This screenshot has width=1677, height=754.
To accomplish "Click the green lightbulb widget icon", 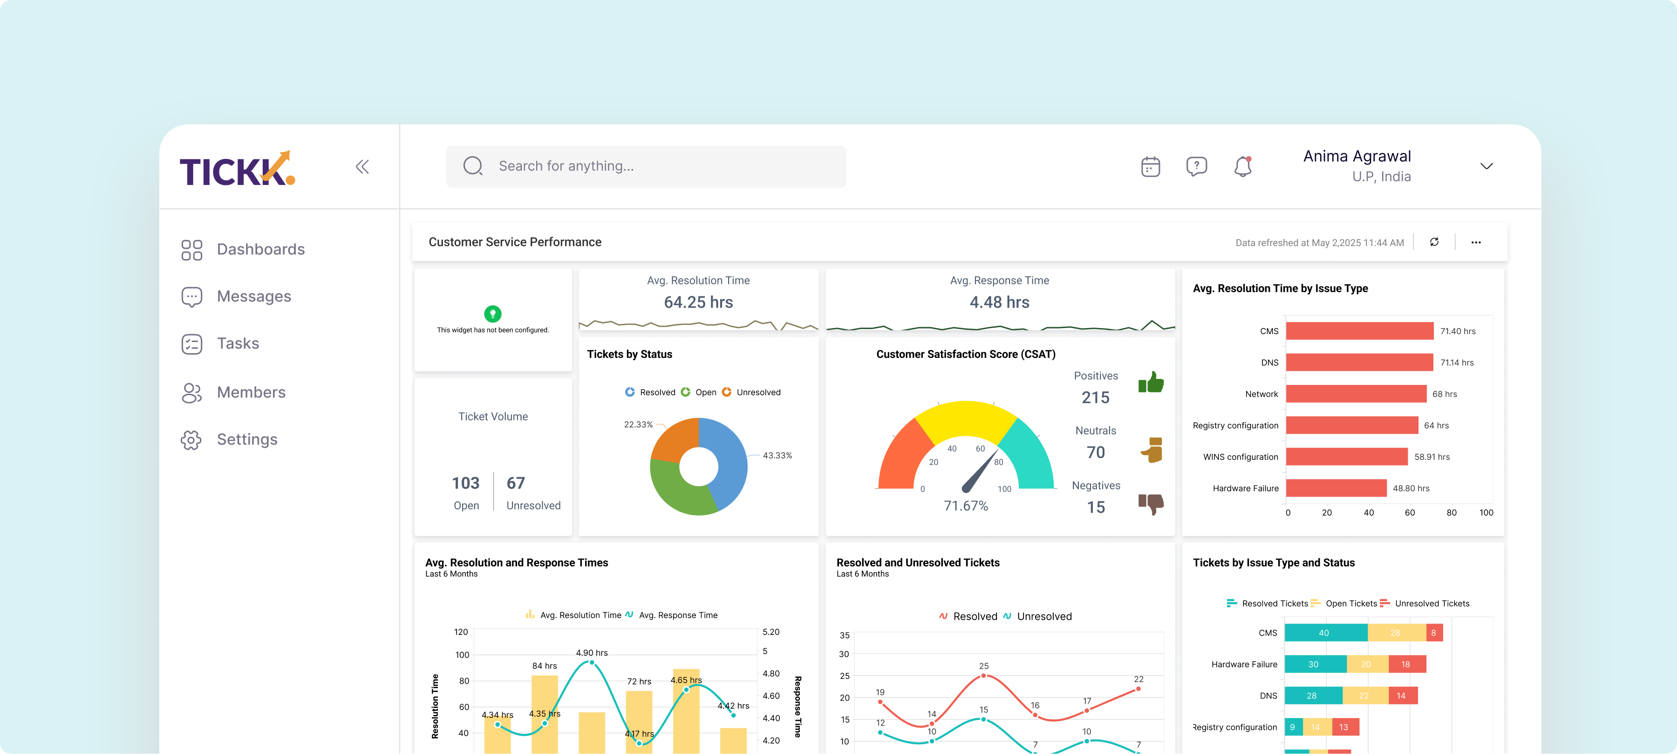I will 493,314.
